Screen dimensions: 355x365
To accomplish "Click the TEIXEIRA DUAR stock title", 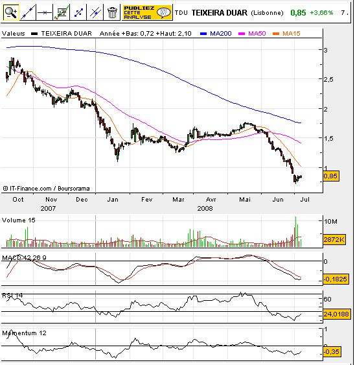I will (219, 13).
